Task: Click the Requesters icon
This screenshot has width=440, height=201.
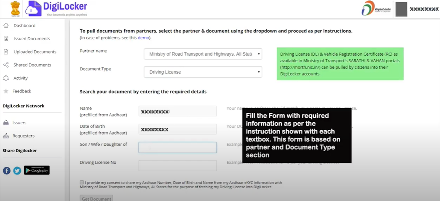Action: 6,136
